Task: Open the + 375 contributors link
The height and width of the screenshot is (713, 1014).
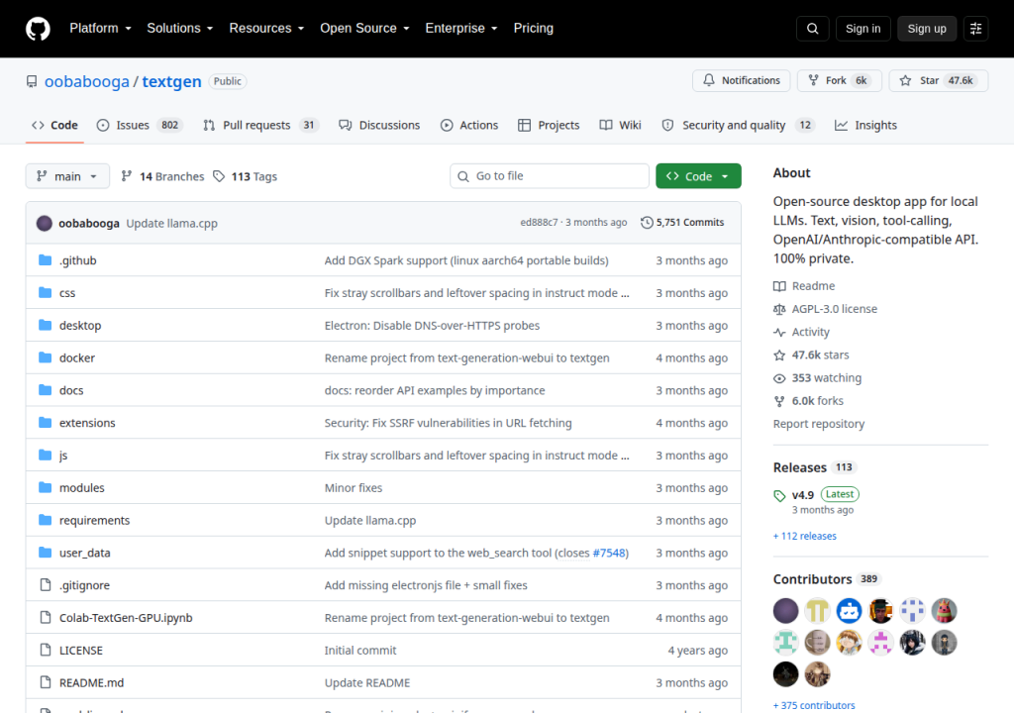Action: click(814, 705)
